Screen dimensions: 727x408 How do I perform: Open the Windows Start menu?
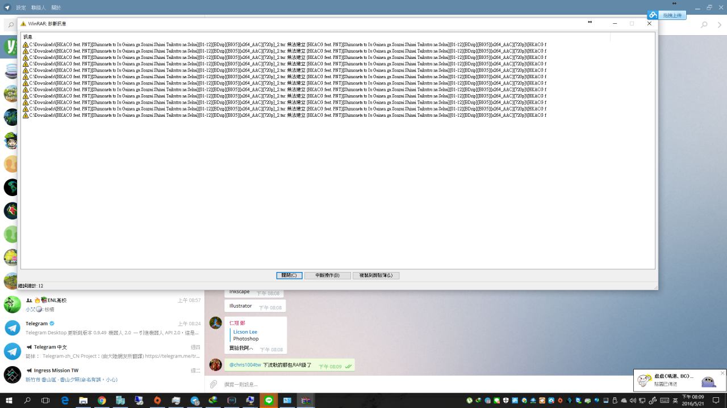click(x=9, y=400)
